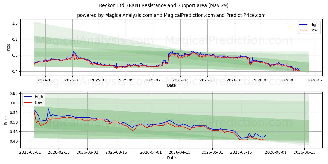Click the '0.50' y-axis tick of the bottom chart
The width and height of the screenshot is (328, 164).
coord(14,122)
